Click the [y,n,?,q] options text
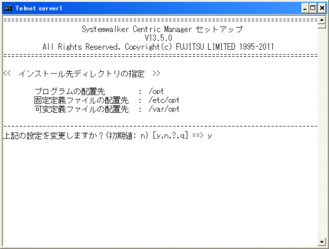The height and width of the screenshot is (249, 329). point(170,136)
